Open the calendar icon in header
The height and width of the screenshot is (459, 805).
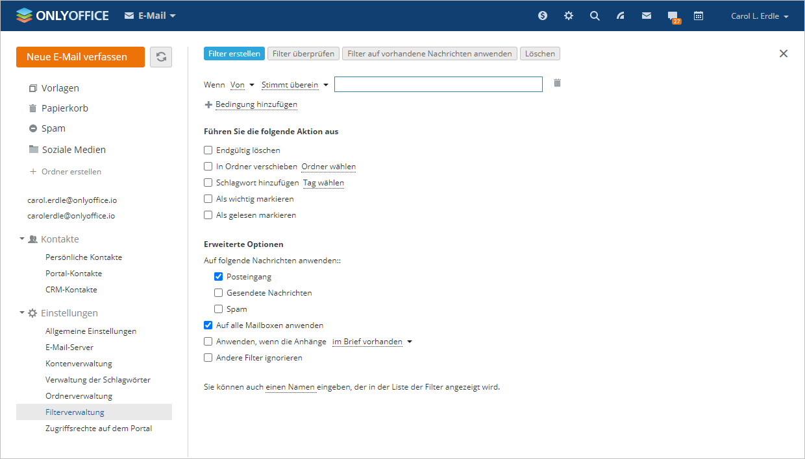(699, 16)
